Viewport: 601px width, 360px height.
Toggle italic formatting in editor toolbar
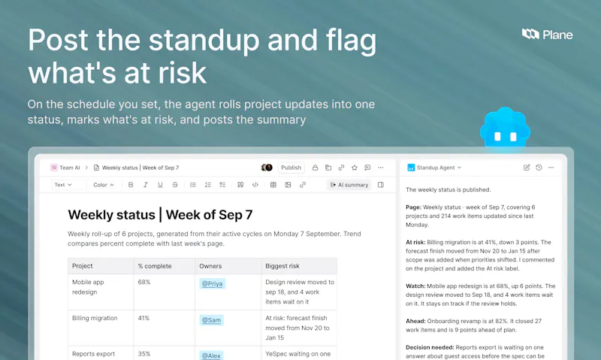coord(145,185)
